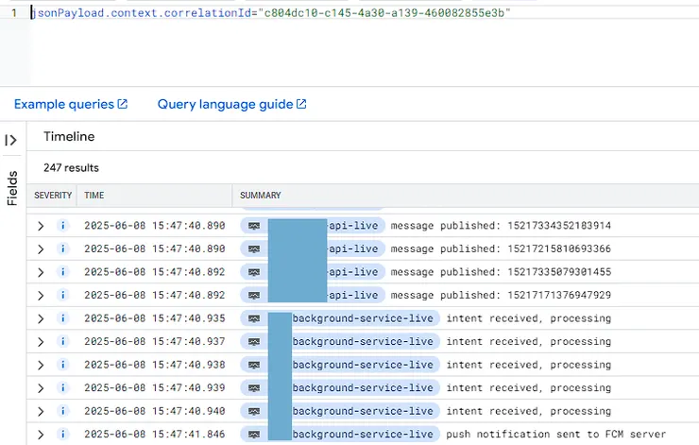Expand the push notification sent row
This screenshot has width=699, height=445.
point(41,435)
